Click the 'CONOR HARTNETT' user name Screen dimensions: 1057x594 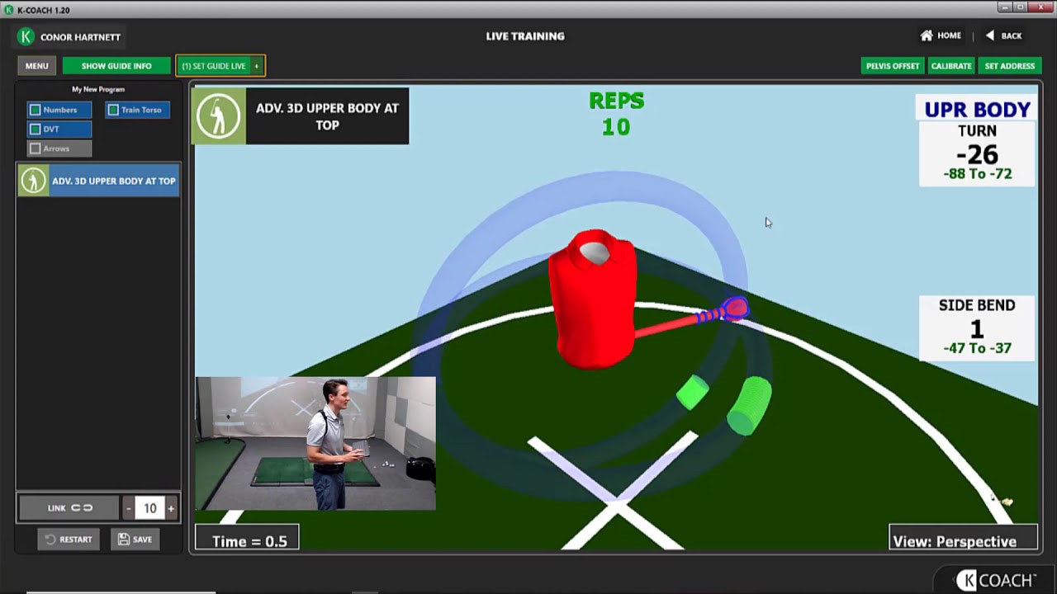tap(80, 37)
